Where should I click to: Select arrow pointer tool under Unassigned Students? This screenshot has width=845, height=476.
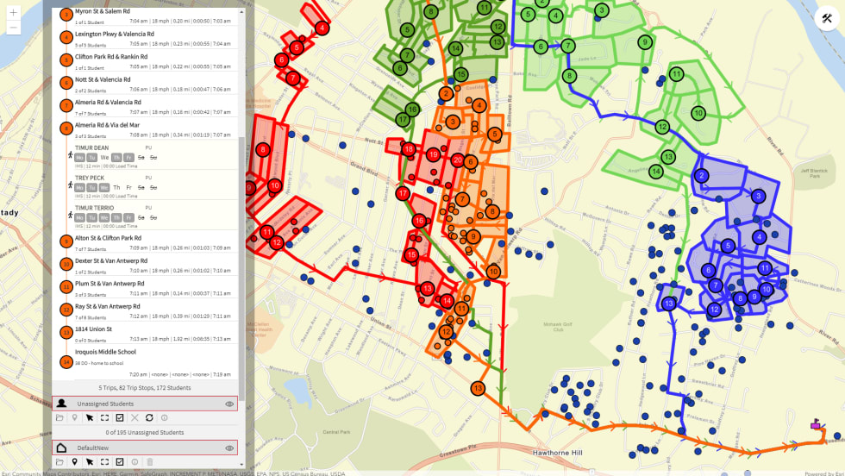click(90, 417)
